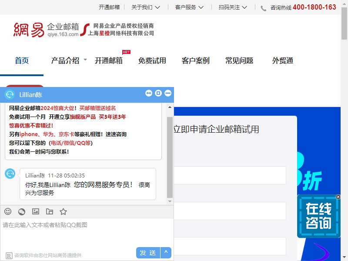Open the 免费试用 page
348x261 pixels.
click(x=152, y=60)
